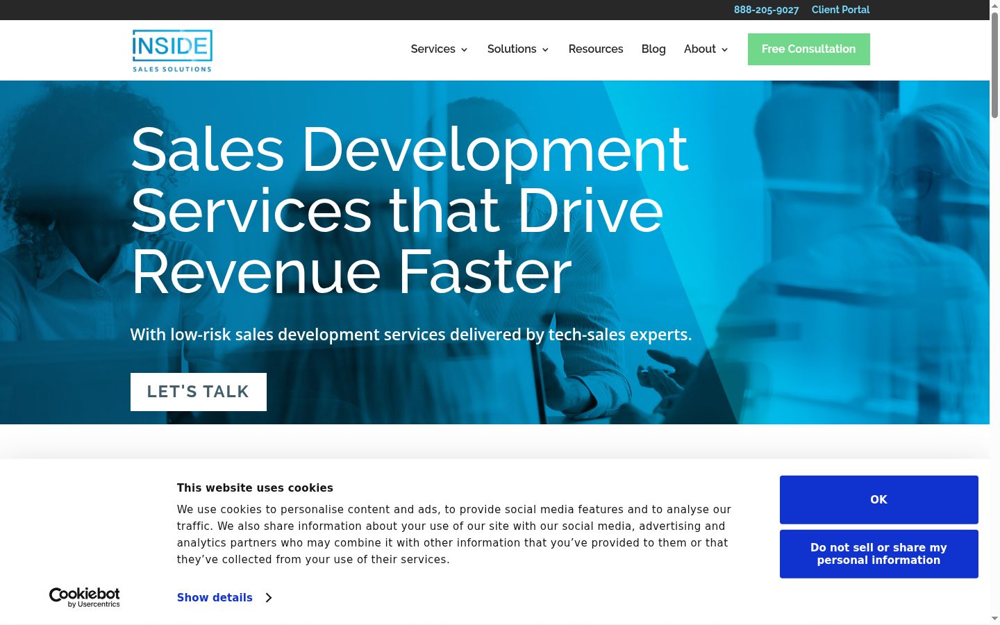The height and width of the screenshot is (625, 1000).
Task: Accept cookies with the OK button
Action: click(879, 500)
